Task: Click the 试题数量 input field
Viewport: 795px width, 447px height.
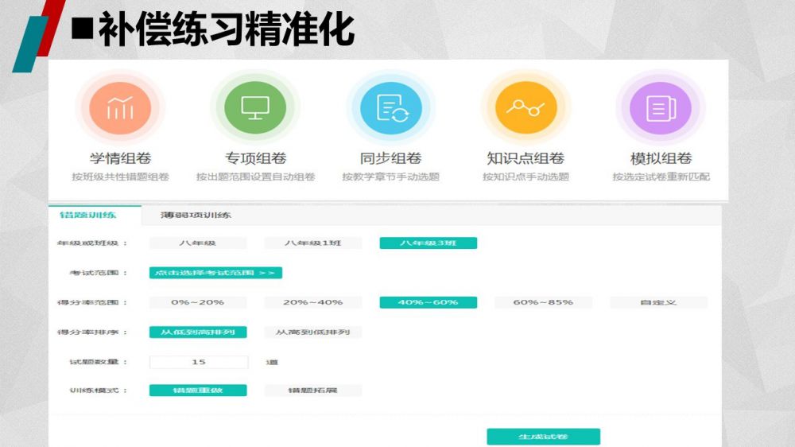Action: pos(199,362)
